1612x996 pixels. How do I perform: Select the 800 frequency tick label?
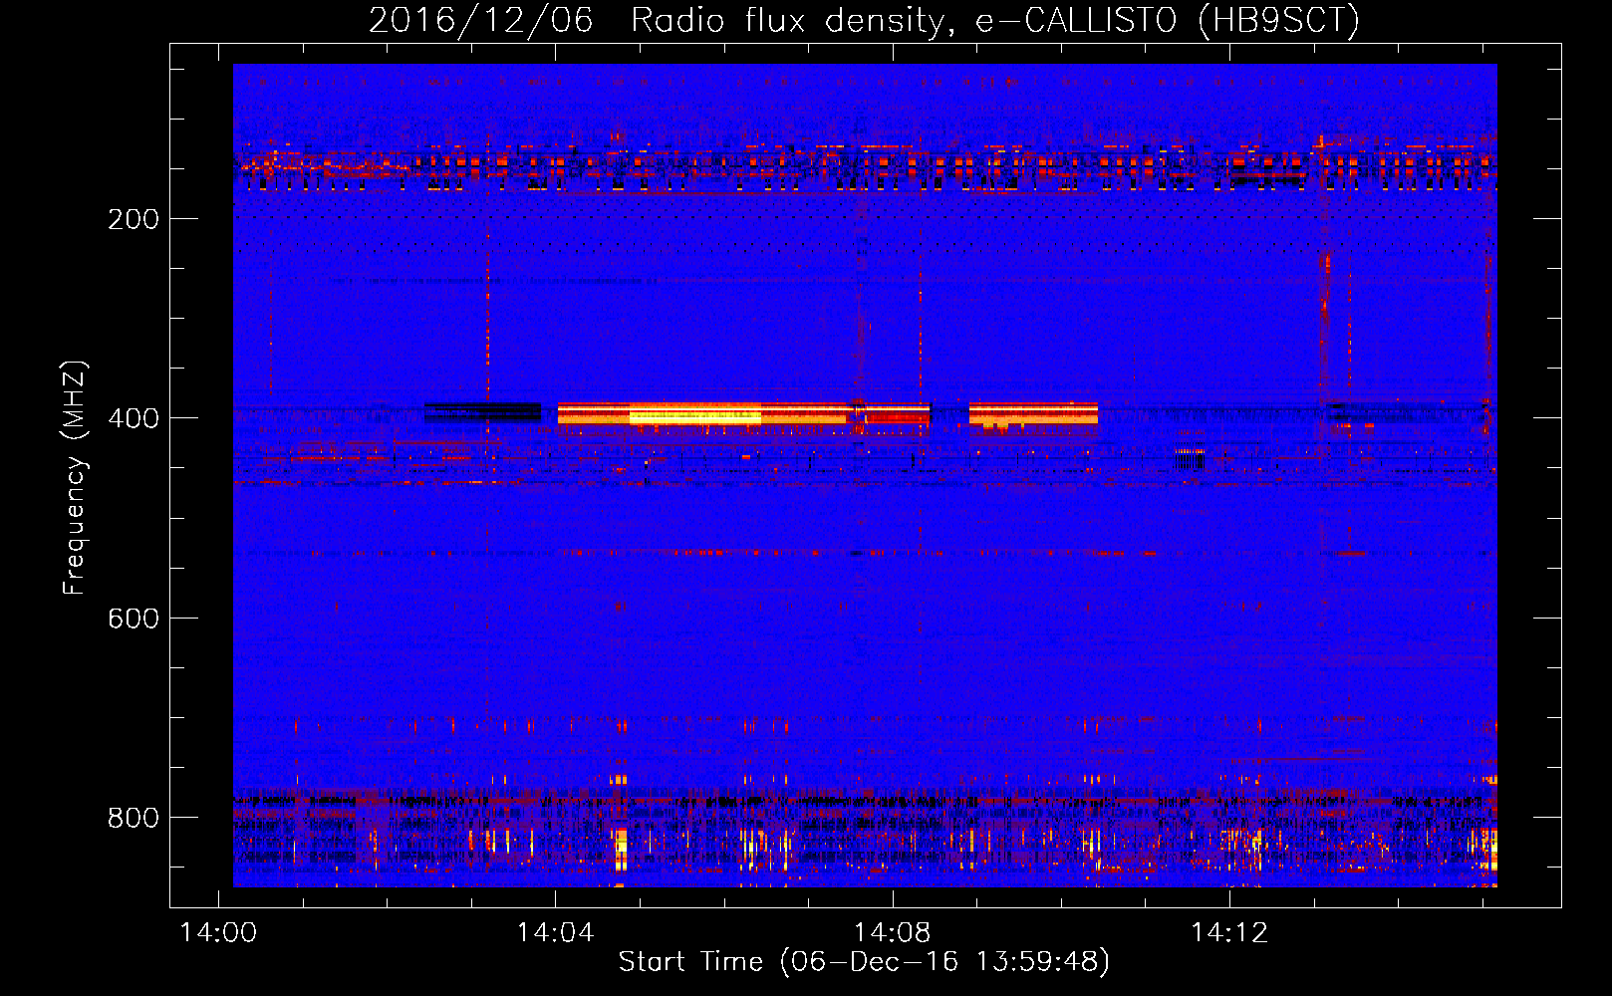click(x=134, y=818)
